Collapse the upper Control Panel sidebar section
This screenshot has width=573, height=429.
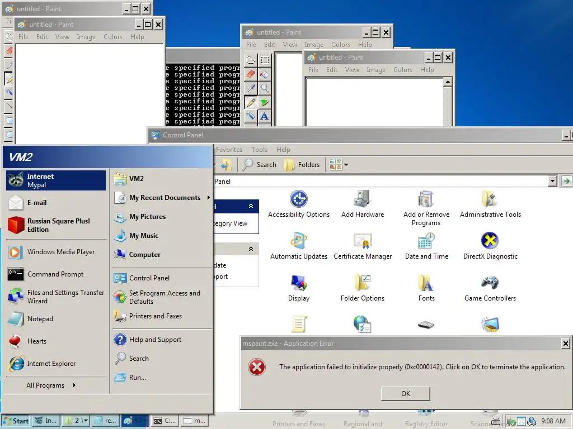(x=251, y=206)
